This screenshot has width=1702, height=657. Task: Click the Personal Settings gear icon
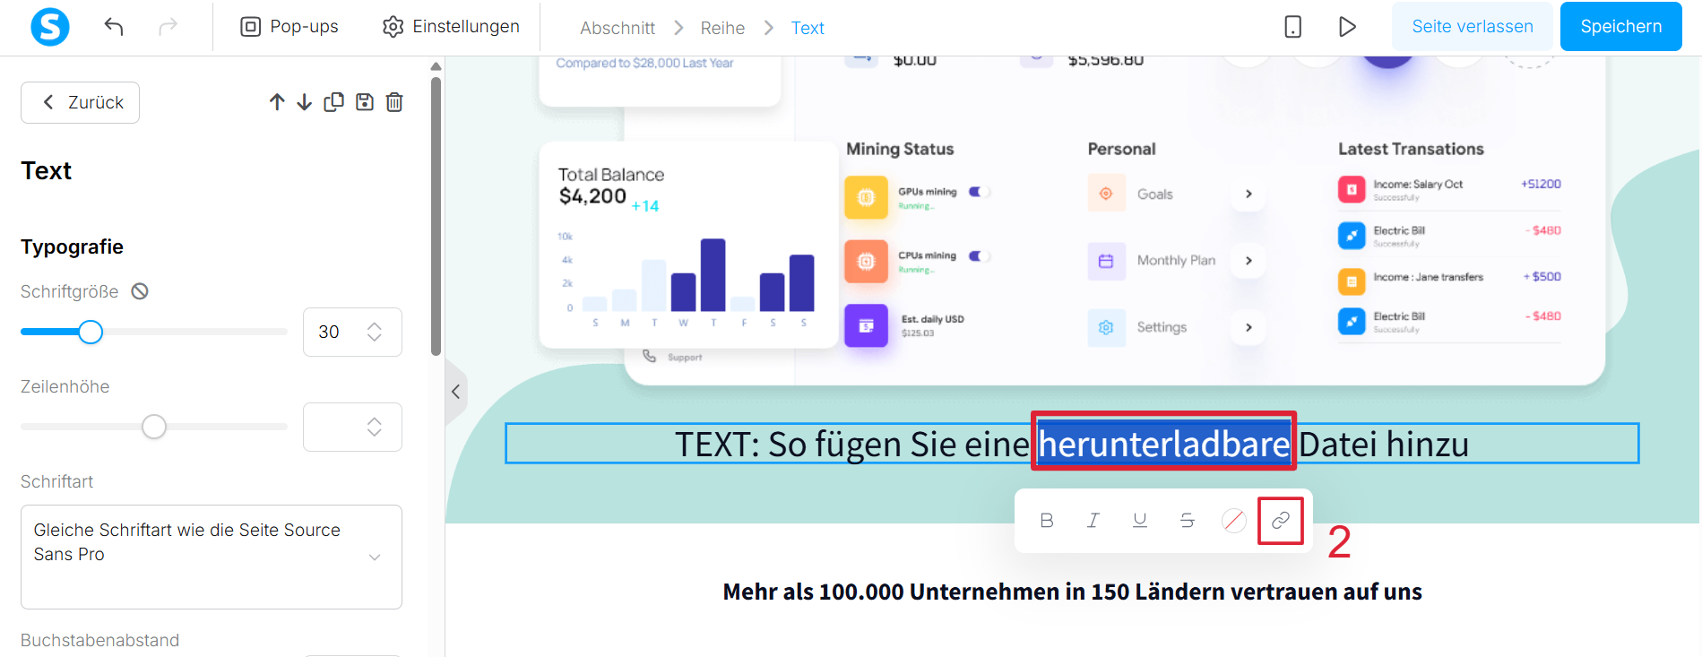(x=1106, y=327)
